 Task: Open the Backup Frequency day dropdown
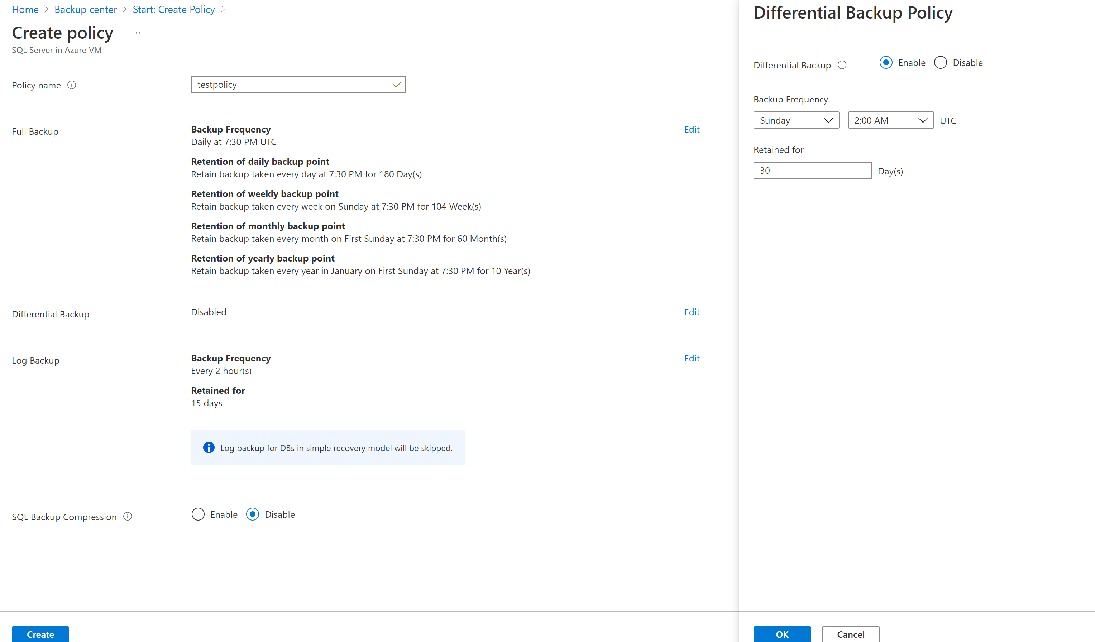[x=795, y=120]
